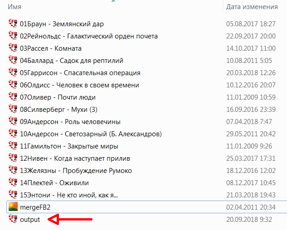The width and height of the screenshot is (287, 230).
Task: Click FB2 icon of 11Гамильтон file
Action: pos(13,146)
